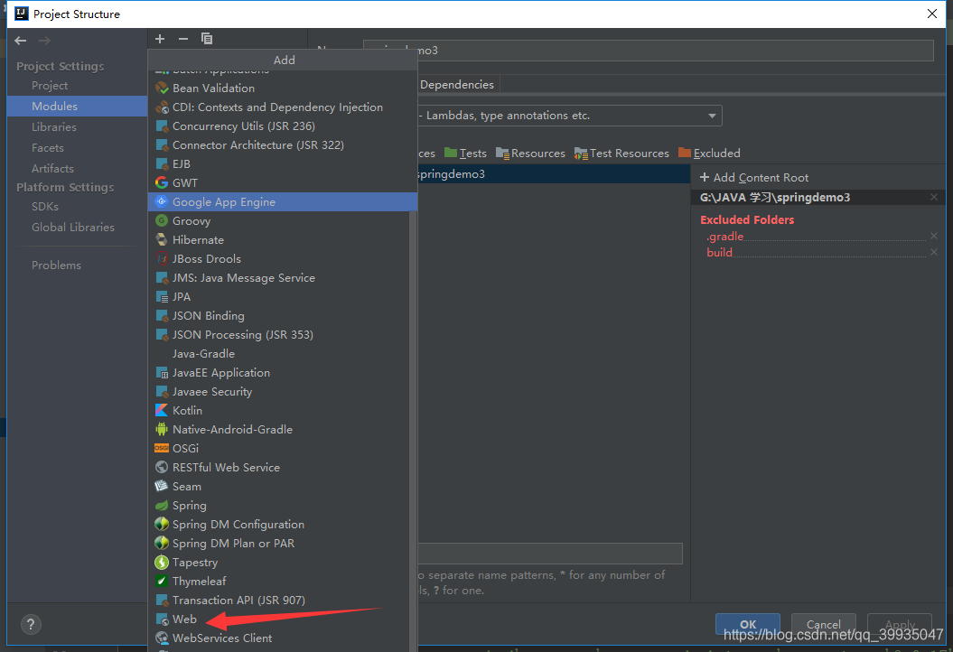Open help via the question mark icon

pos(31,624)
